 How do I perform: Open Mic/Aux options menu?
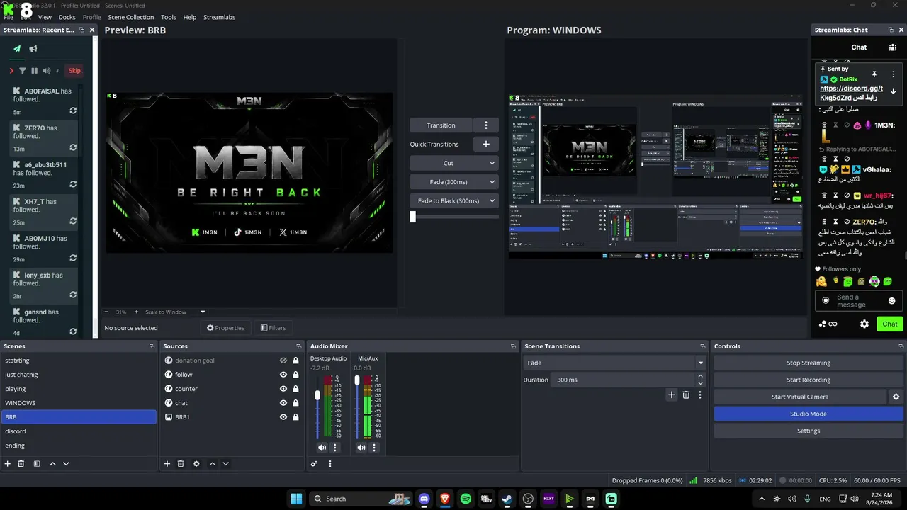pos(374,448)
